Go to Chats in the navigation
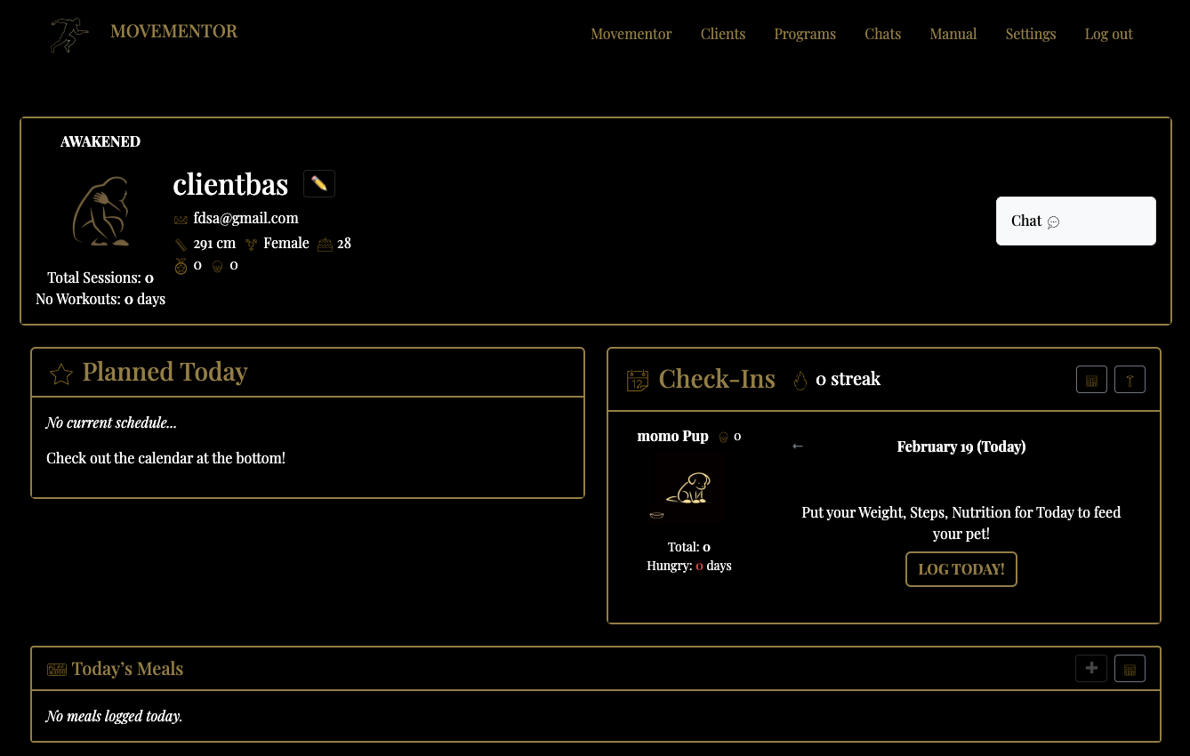This screenshot has width=1190, height=756. tap(882, 34)
